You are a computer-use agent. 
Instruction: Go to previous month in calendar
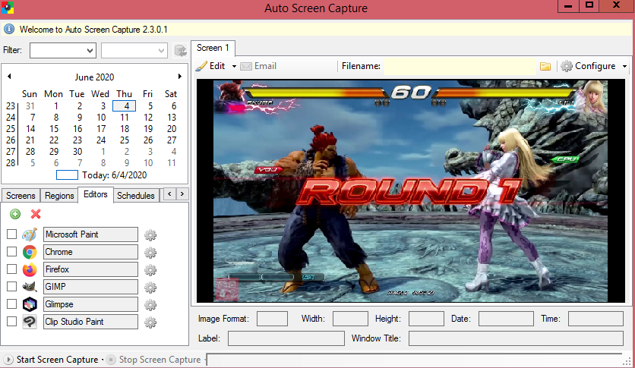pos(9,76)
